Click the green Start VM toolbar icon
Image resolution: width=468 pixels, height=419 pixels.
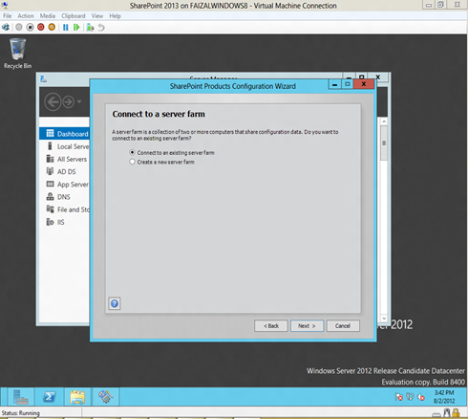(76, 28)
